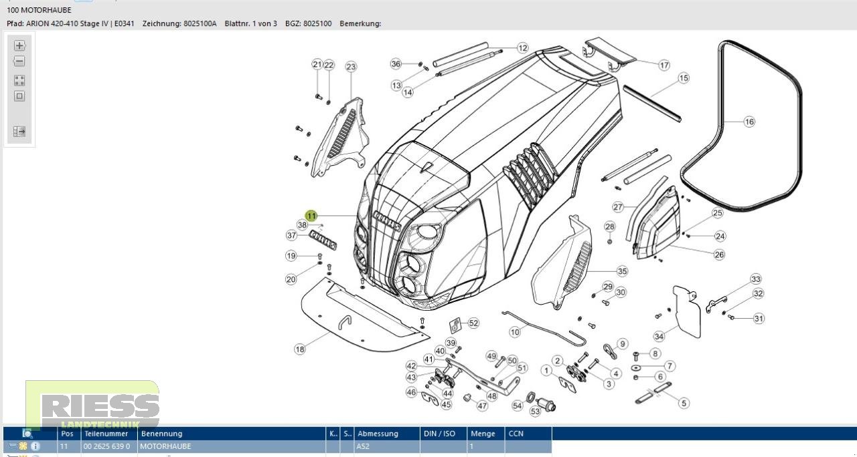Click callout 18 for the bottom plate
This screenshot has width=857, height=457.
[x=300, y=349]
